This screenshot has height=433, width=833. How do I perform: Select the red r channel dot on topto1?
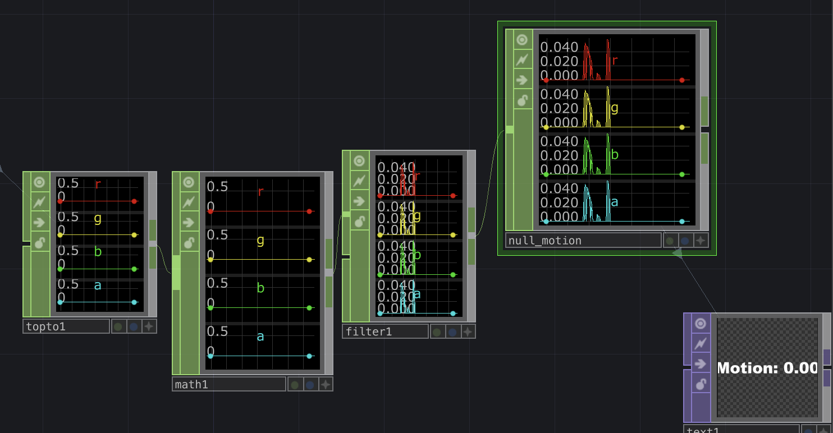(x=134, y=201)
